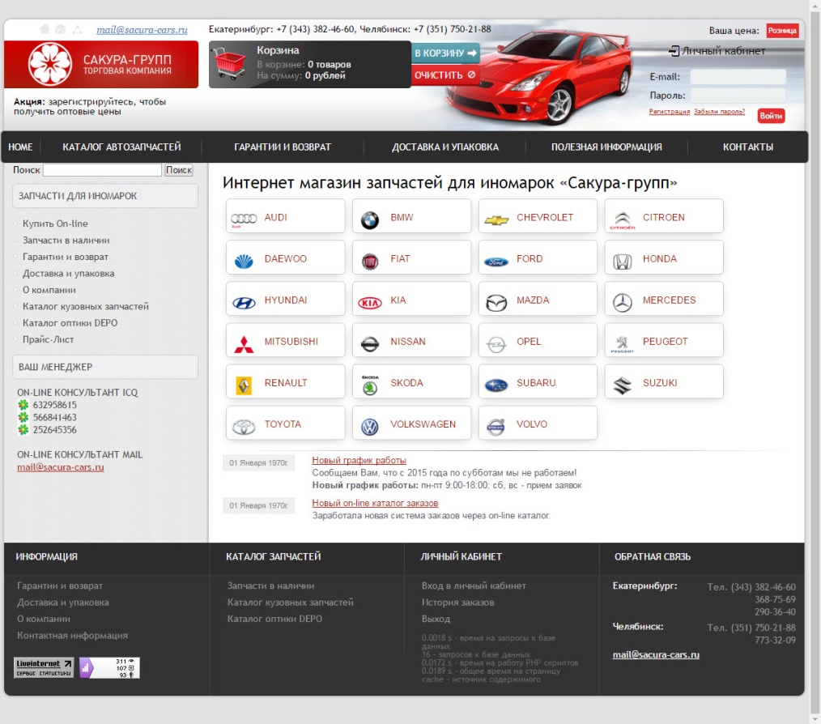Click the Регистрация link
The image size is (821, 724).
pos(669,112)
